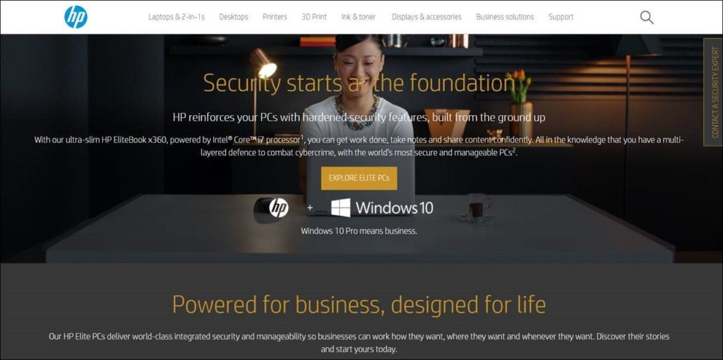Select Ink & toner navigation item
This screenshot has height=360, width=723.
point(358,17)
